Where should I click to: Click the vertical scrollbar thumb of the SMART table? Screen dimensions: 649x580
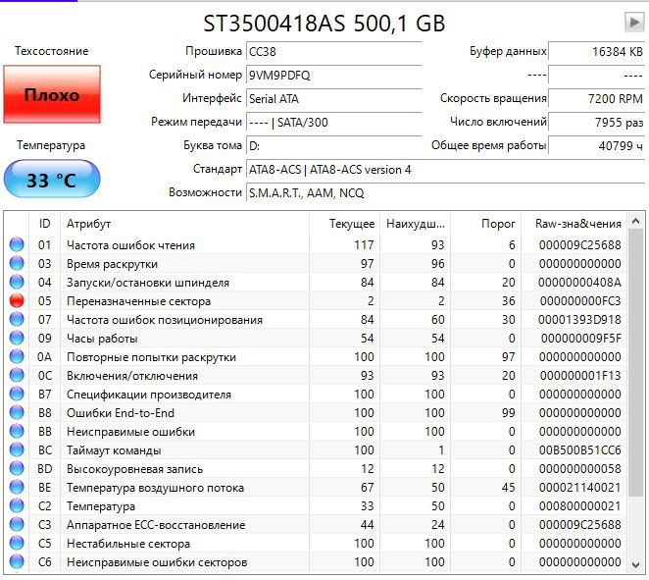(x=635, y=362)
